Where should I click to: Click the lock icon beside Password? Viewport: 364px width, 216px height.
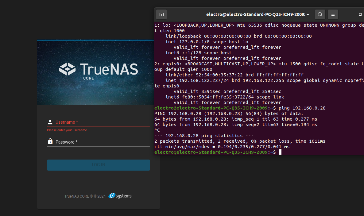[x=50, y=141]
